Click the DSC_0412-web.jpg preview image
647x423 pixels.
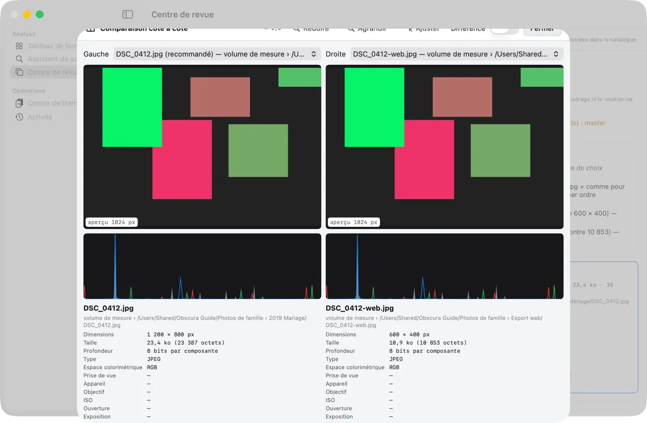point(444,147)
